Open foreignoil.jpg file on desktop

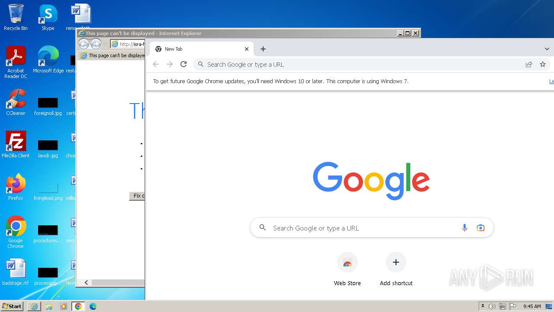pyautogui.click(x=48, y=107)
